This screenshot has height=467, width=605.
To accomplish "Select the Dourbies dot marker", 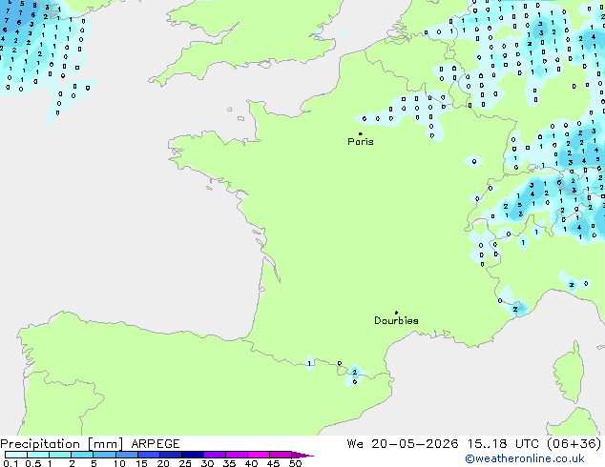I will 396,313.
